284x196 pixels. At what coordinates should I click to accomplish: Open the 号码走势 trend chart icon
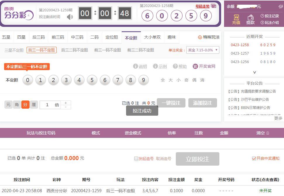(214, 6)
